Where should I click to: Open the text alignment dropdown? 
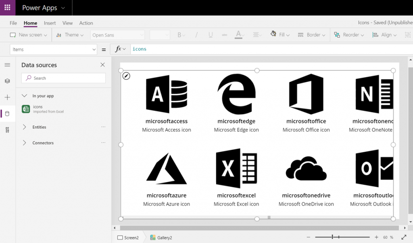[257, 35]
